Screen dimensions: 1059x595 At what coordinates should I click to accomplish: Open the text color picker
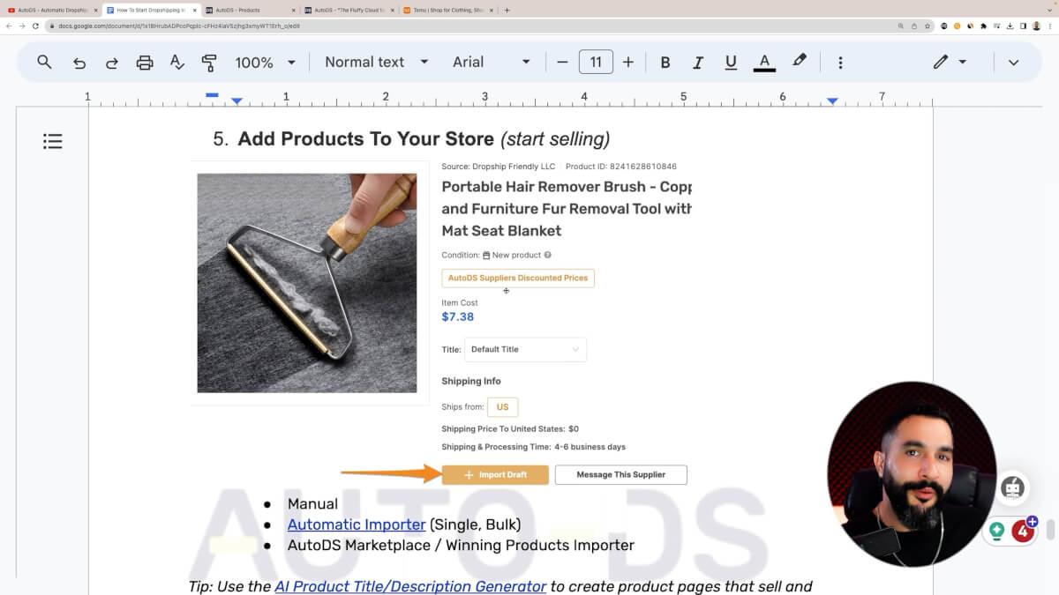tap(764, 62)
